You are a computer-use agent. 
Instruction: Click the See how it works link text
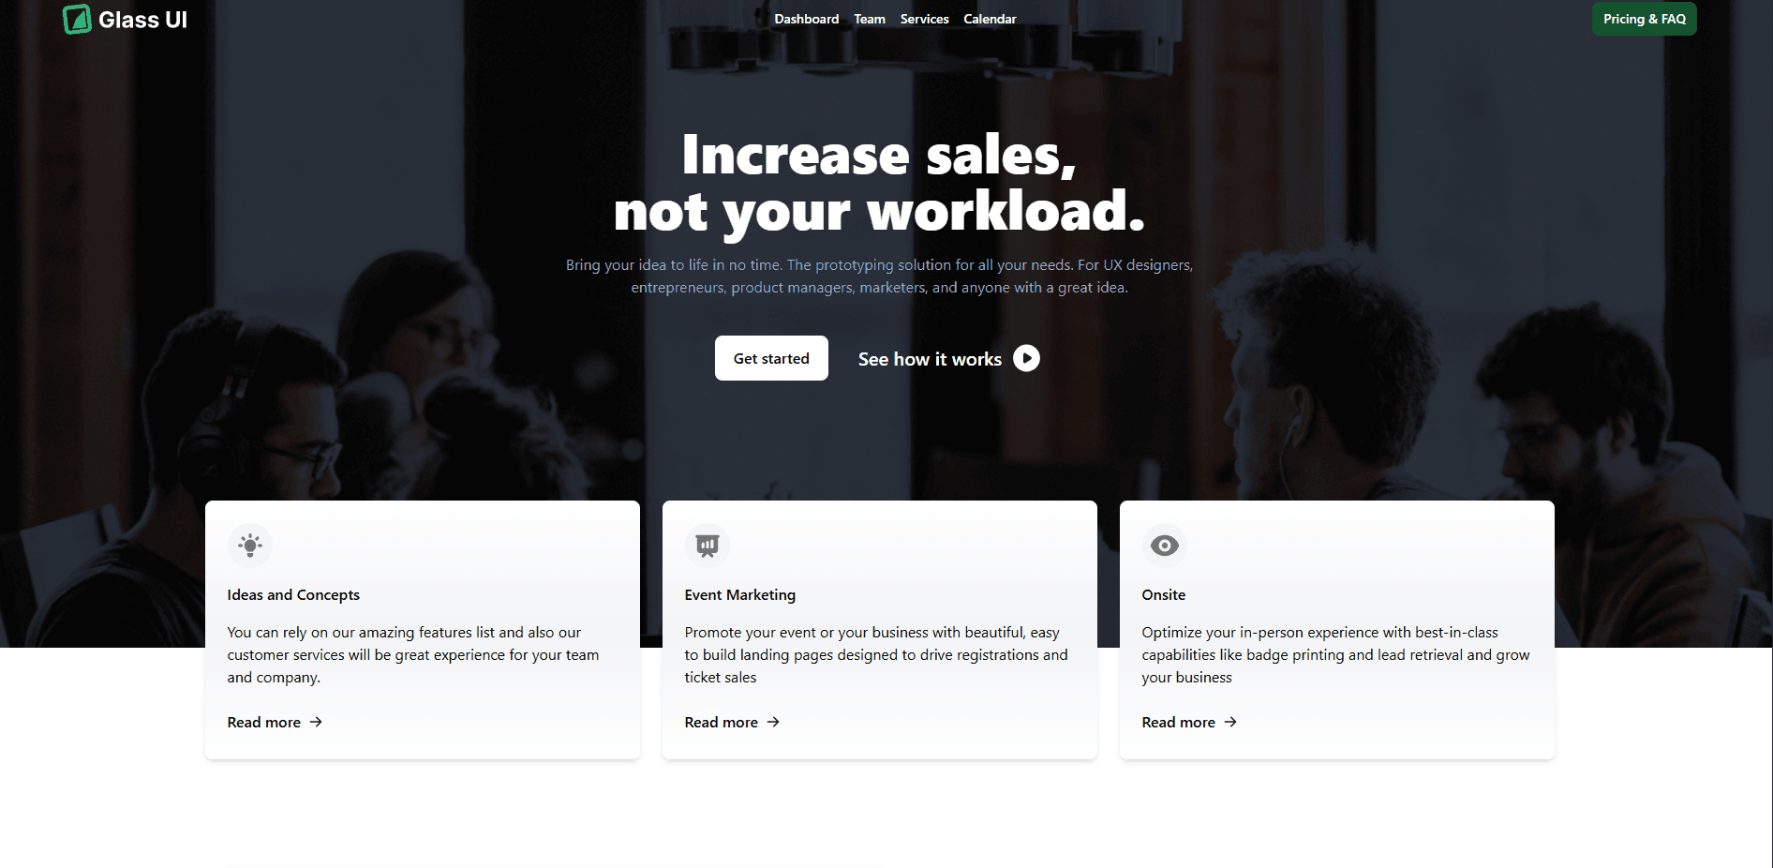point(930,359)
